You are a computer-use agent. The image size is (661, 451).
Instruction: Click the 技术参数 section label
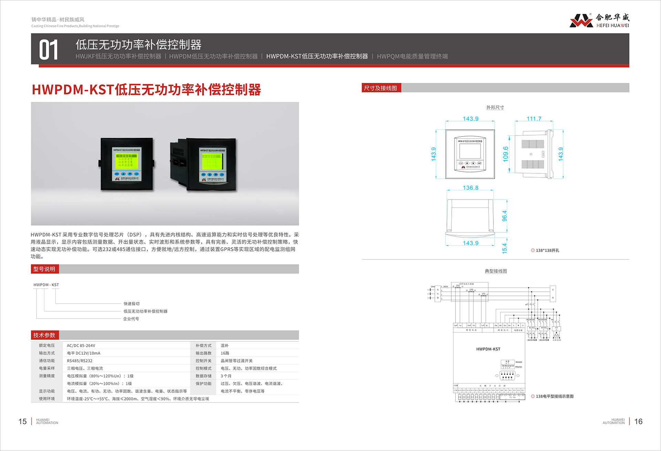(x=44, y=335)
